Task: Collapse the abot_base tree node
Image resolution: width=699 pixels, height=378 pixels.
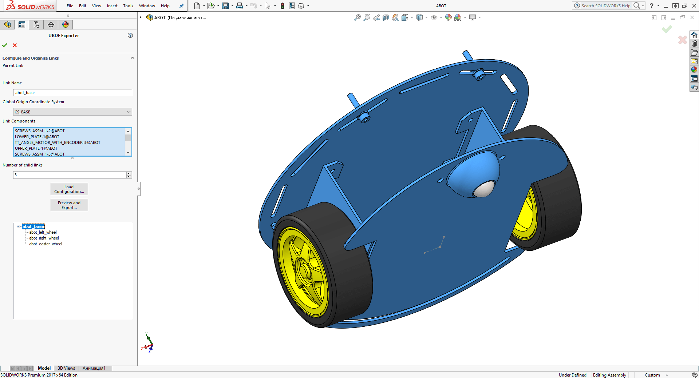Action: click(18, 226)
